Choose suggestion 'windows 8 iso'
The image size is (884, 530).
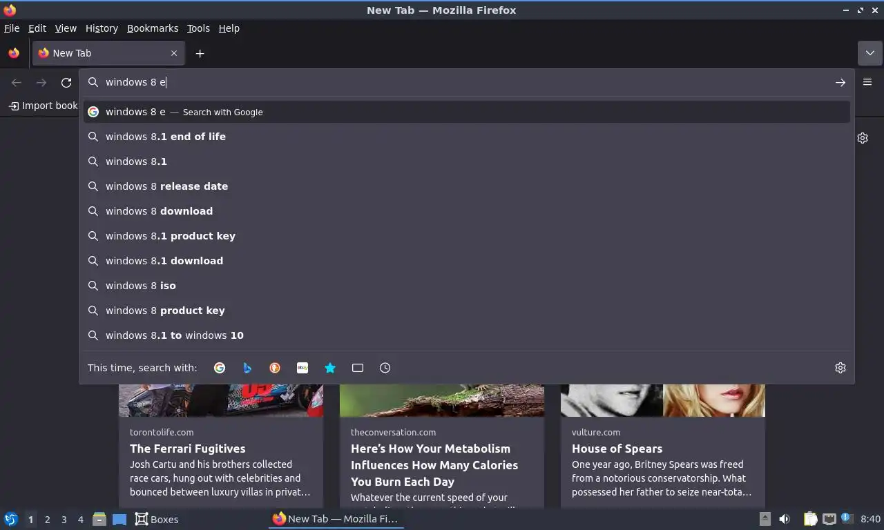pyautogui.click(x=467, y=286)
